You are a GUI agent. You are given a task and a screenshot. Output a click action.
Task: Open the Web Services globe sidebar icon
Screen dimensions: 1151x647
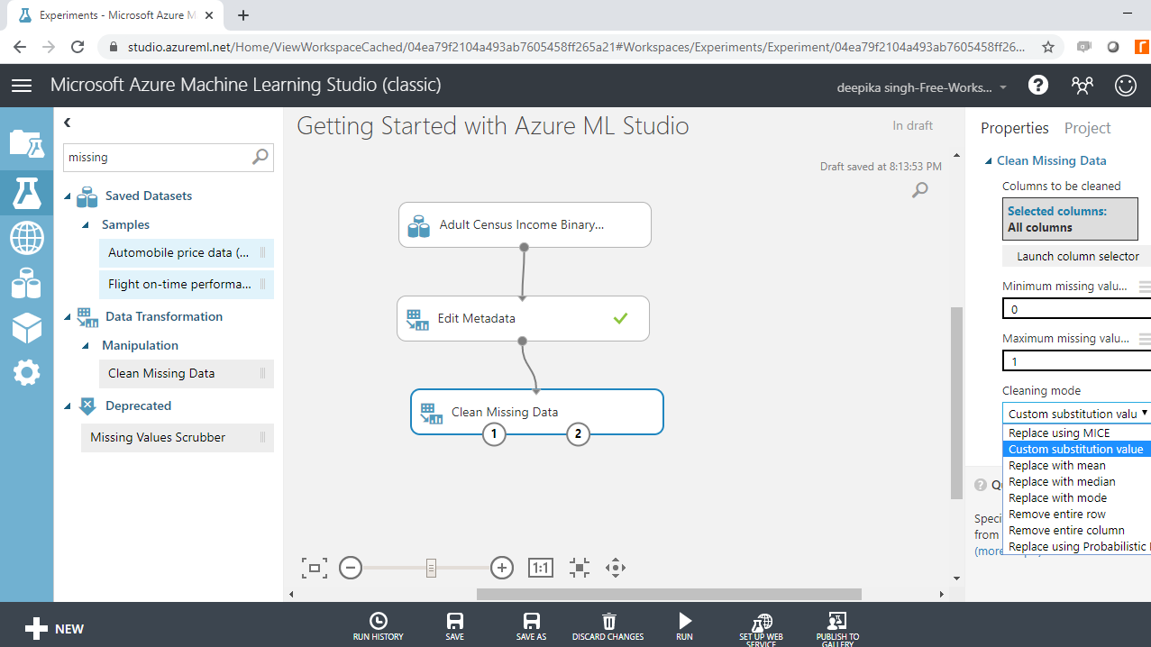(x=26, y=238)
